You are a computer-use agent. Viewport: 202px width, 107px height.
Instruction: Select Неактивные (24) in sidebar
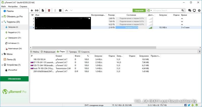[x=15, y=49]
